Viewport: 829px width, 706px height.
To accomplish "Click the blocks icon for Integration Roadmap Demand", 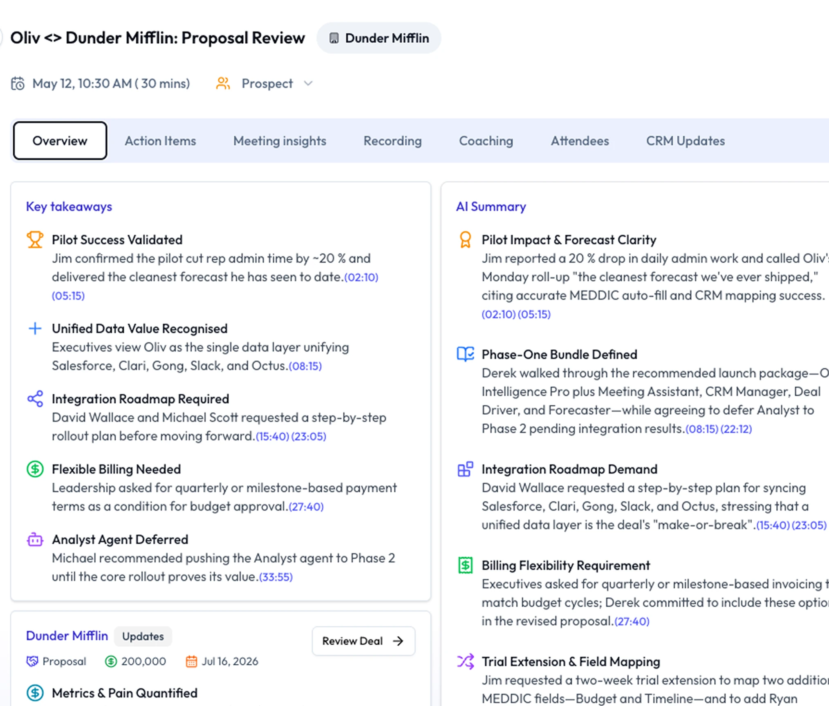I will tap(465, 469).
